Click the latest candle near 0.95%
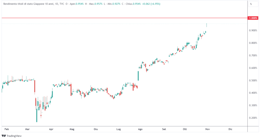The height and width of the screenshot is (138, 260). [x=207, y=25]
